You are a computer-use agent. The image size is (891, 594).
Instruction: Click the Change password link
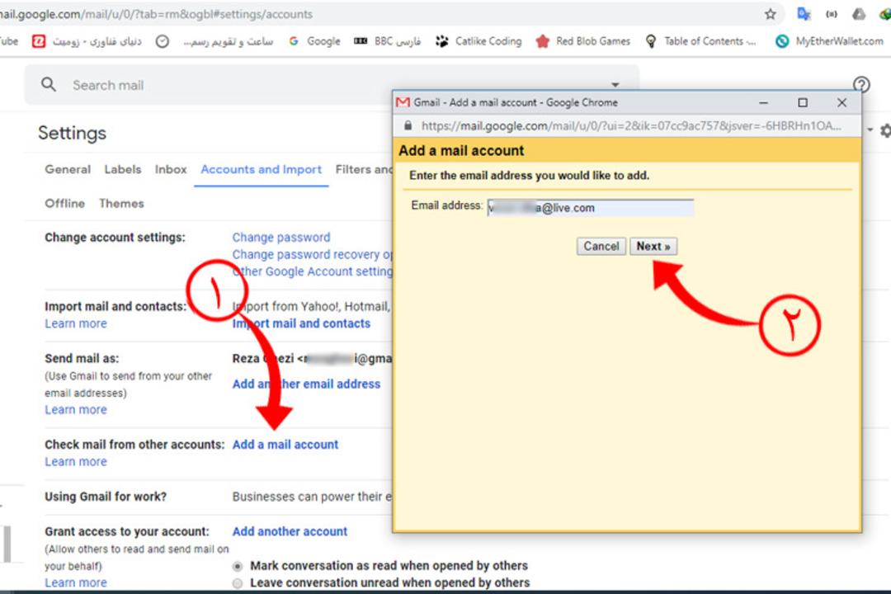click(280, 238)
